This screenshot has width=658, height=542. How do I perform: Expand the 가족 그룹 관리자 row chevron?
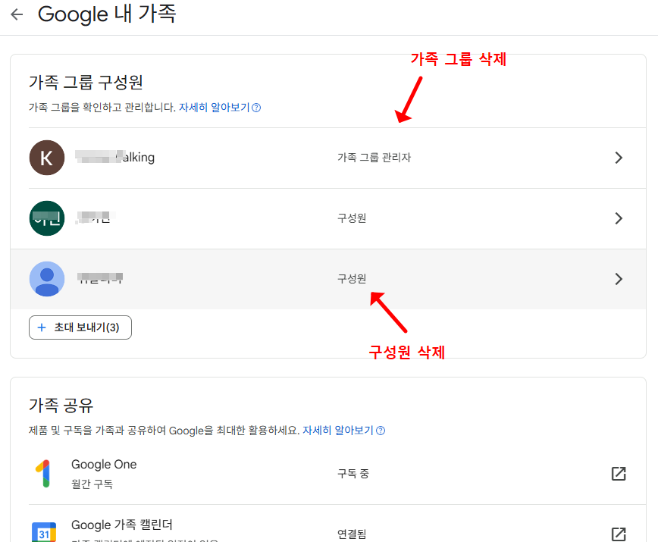619,158
